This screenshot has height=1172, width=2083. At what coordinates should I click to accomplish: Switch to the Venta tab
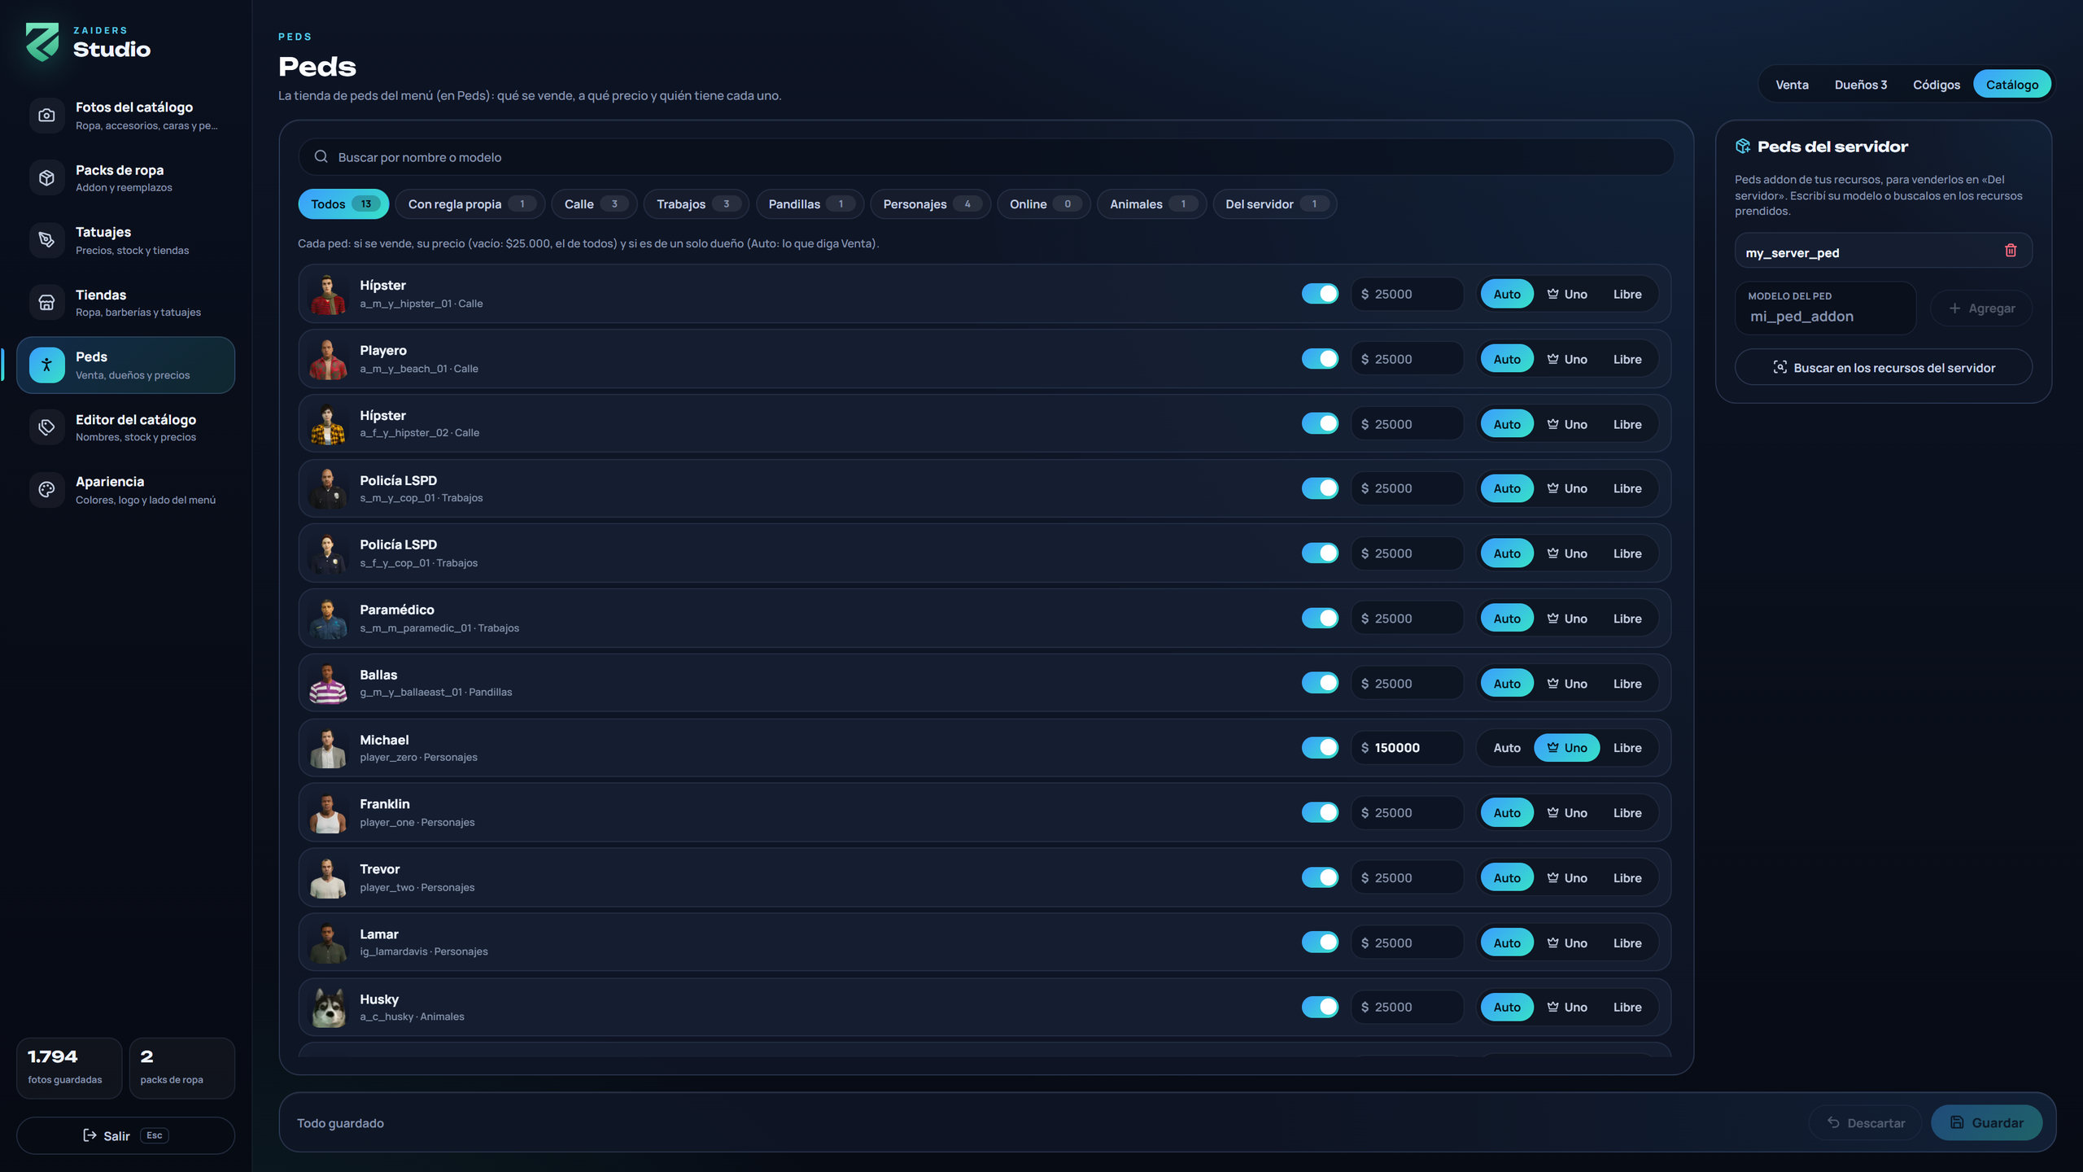click(x=1792, y=85)
